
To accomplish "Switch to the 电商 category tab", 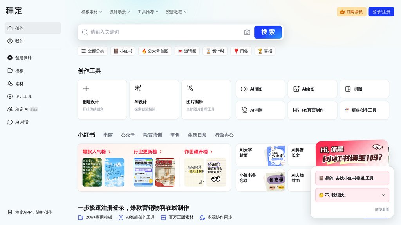I will pyautogui.click(x=108, y=135).
